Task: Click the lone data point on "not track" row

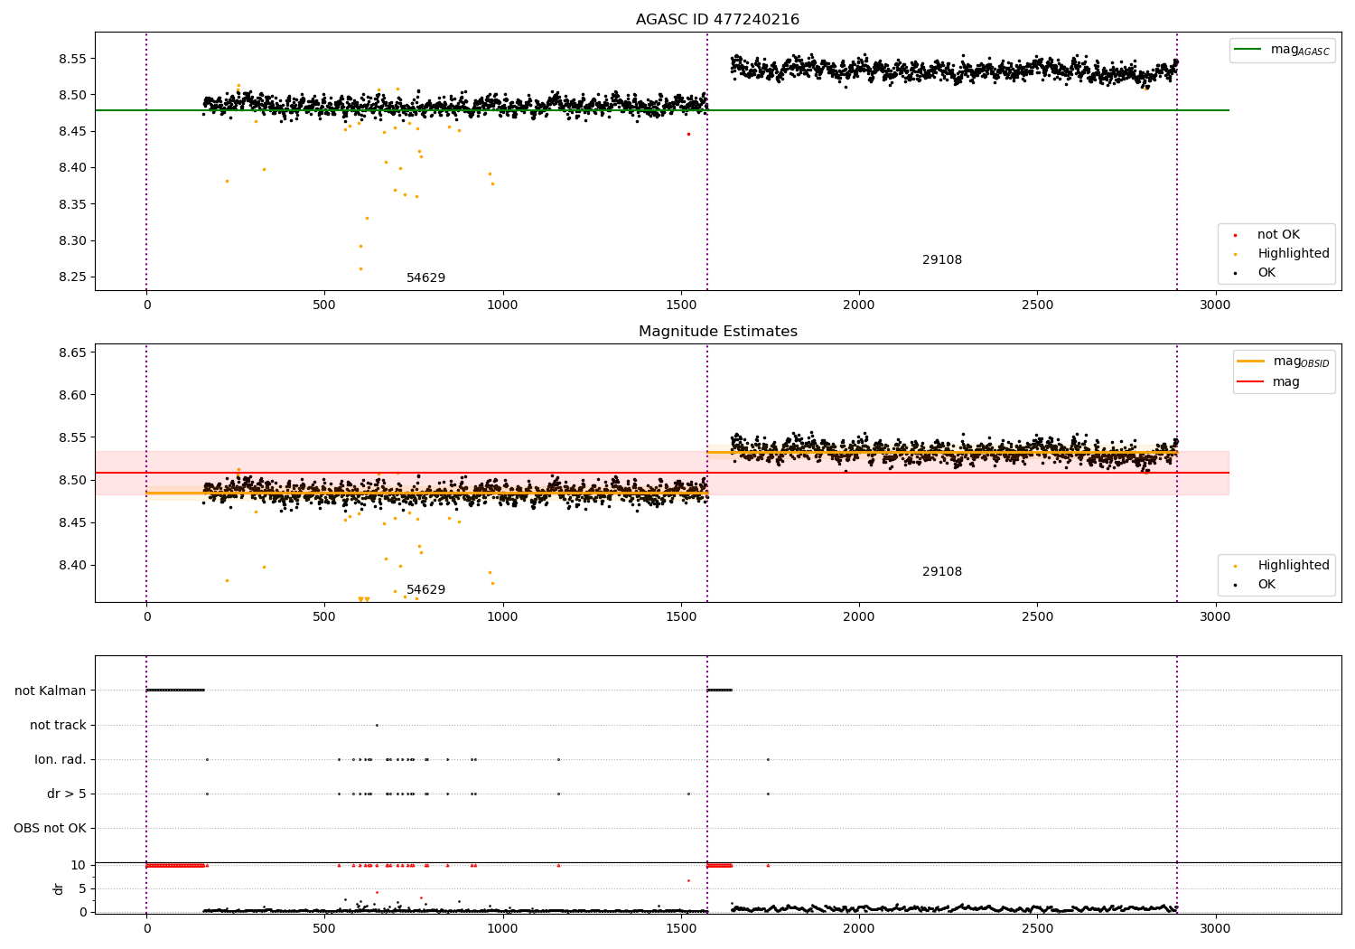Action: pos(377,726)
